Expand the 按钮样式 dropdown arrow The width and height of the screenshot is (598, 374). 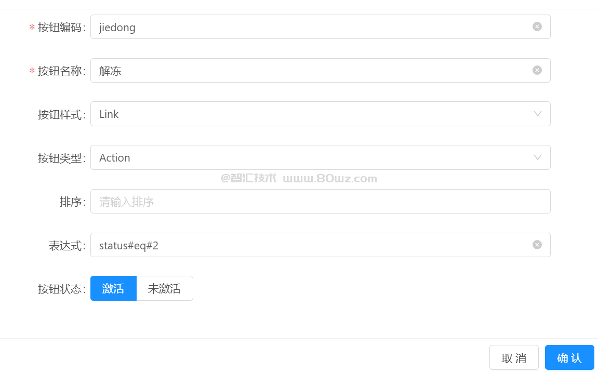pyautogui.click(x=537, y=114)
